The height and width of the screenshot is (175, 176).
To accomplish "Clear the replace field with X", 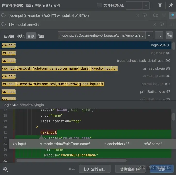I will click(x=155, y=24).
